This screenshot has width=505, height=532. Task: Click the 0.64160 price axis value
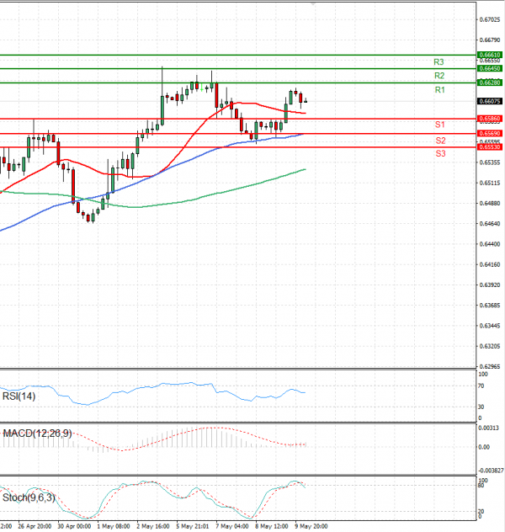[490, 264]
